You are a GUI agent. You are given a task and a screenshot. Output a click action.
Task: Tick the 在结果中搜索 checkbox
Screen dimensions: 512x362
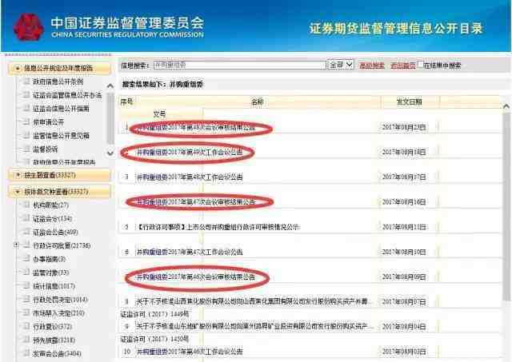[421, 65]
